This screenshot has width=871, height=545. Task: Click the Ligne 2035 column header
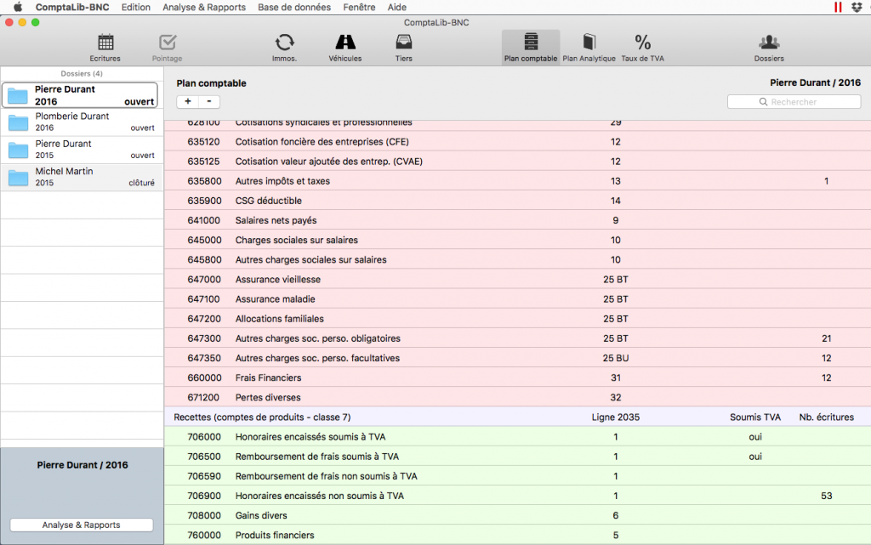(616, 417)
